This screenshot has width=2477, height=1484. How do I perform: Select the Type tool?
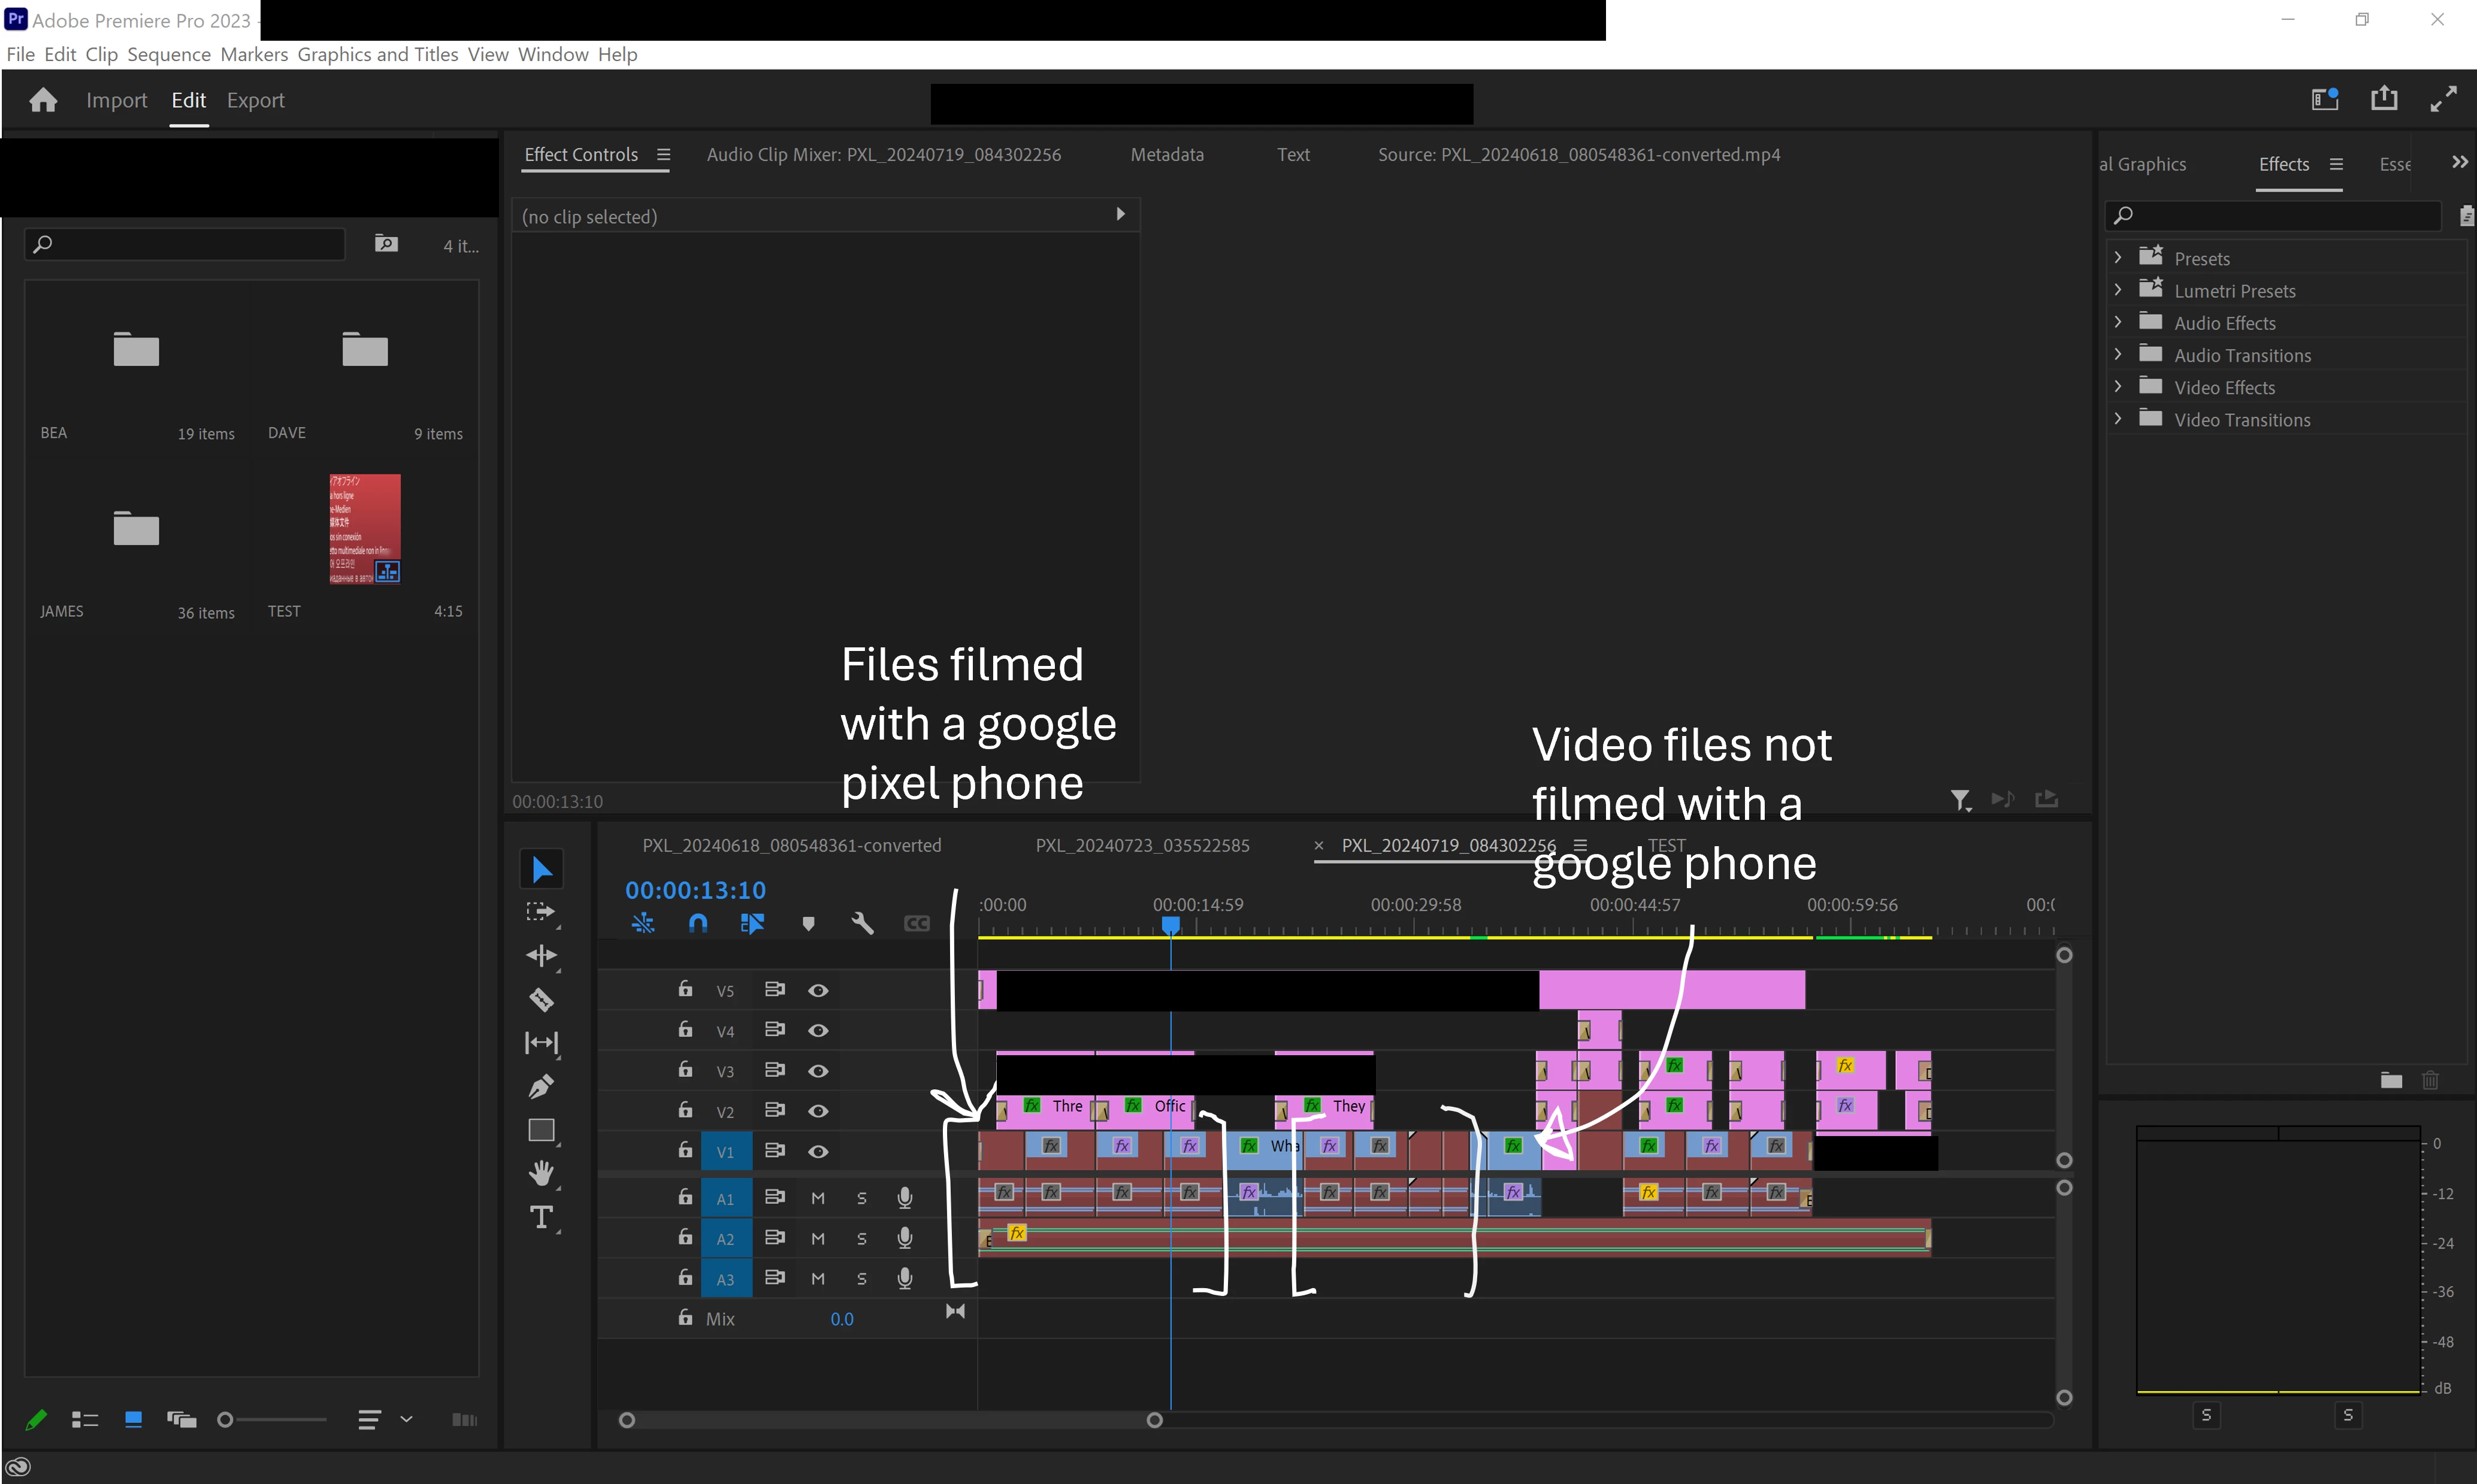coord(541,1217)
